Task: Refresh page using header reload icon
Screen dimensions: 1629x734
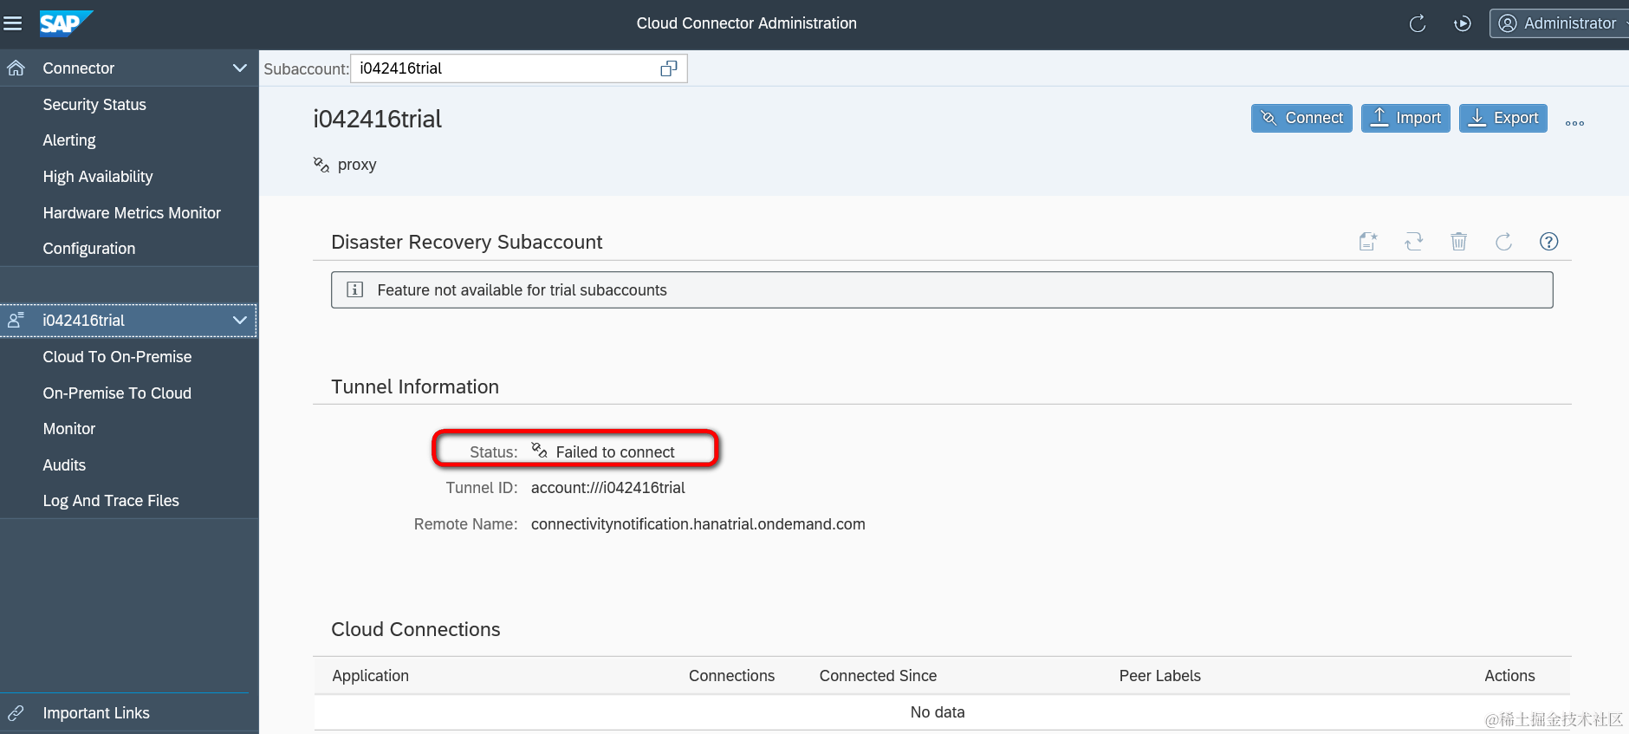Action: tap(1418, 23)
